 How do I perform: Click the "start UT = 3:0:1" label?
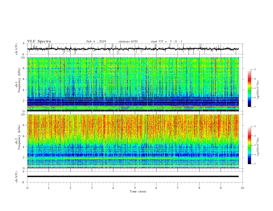pyautogui.click(x=166, y=41)
